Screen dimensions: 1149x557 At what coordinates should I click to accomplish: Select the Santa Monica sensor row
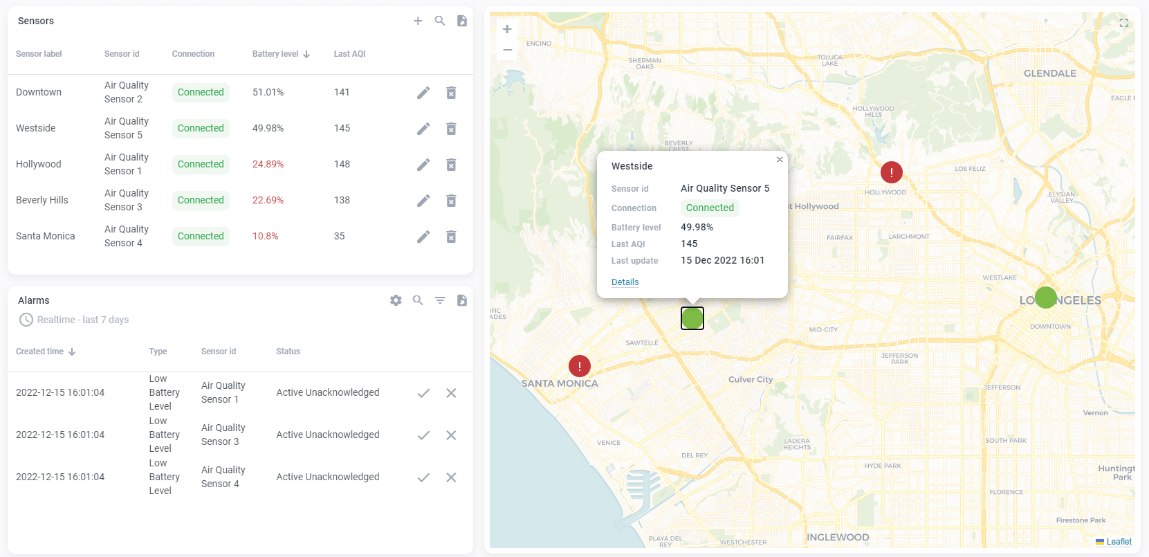tap(46, 237)
